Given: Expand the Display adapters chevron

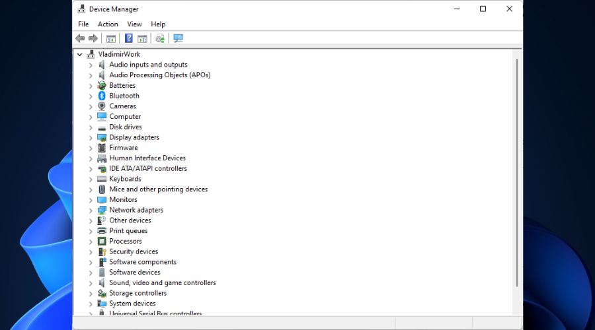Looking at the screenshot, I should pos(91,138).
